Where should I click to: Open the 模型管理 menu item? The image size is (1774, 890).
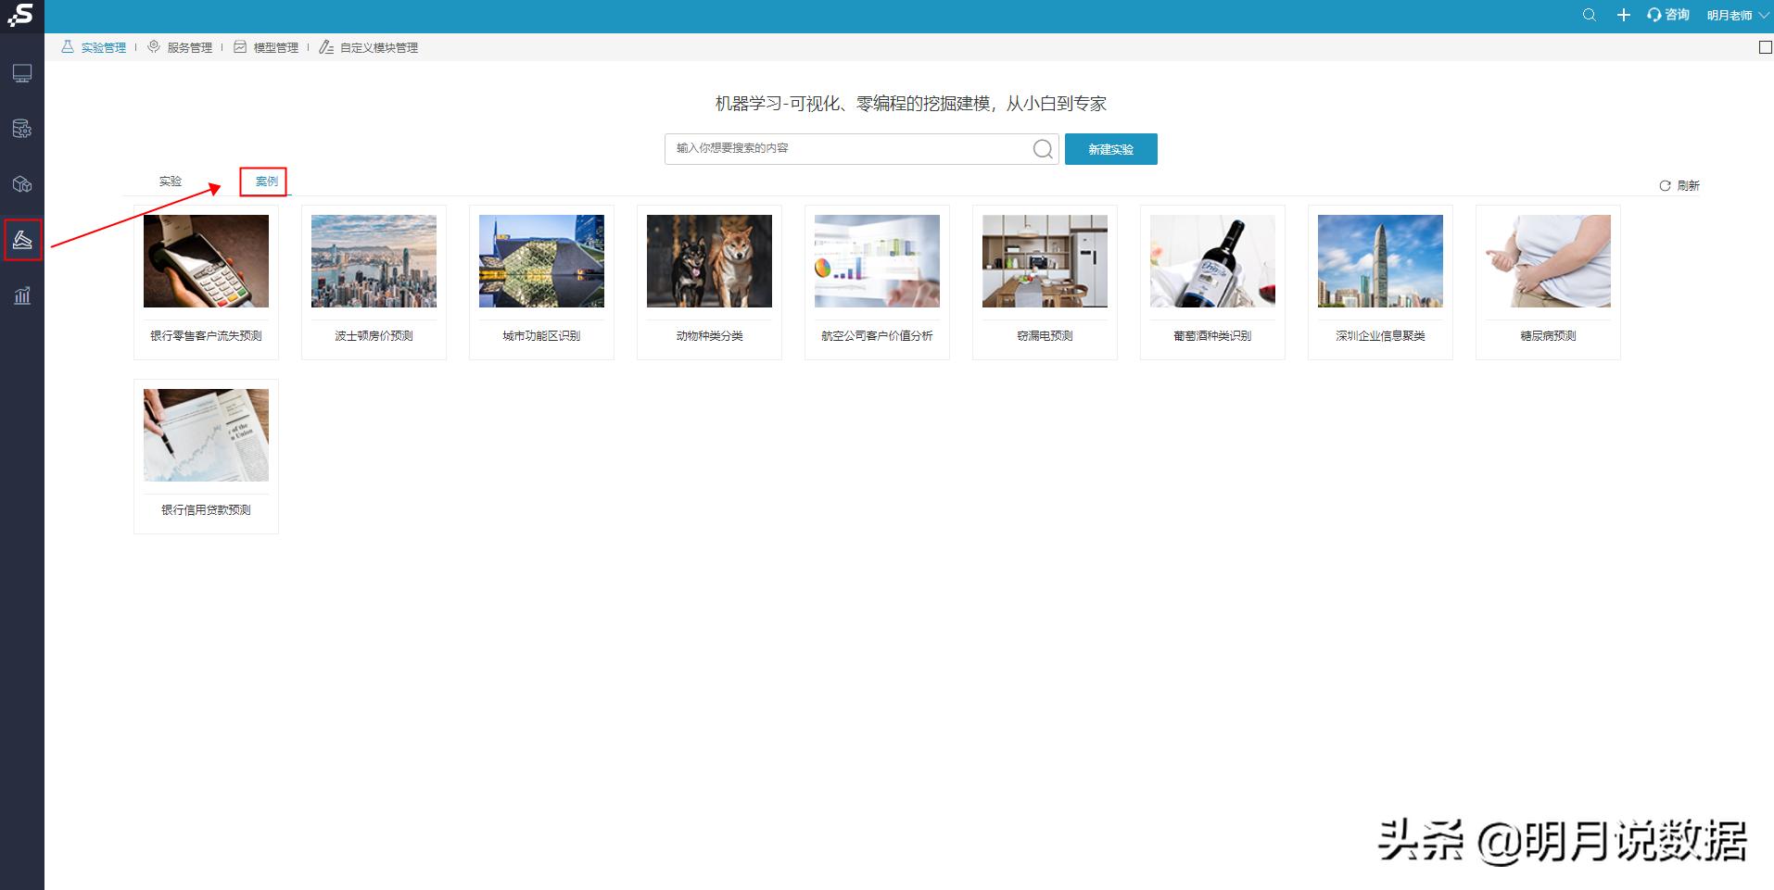274,47
